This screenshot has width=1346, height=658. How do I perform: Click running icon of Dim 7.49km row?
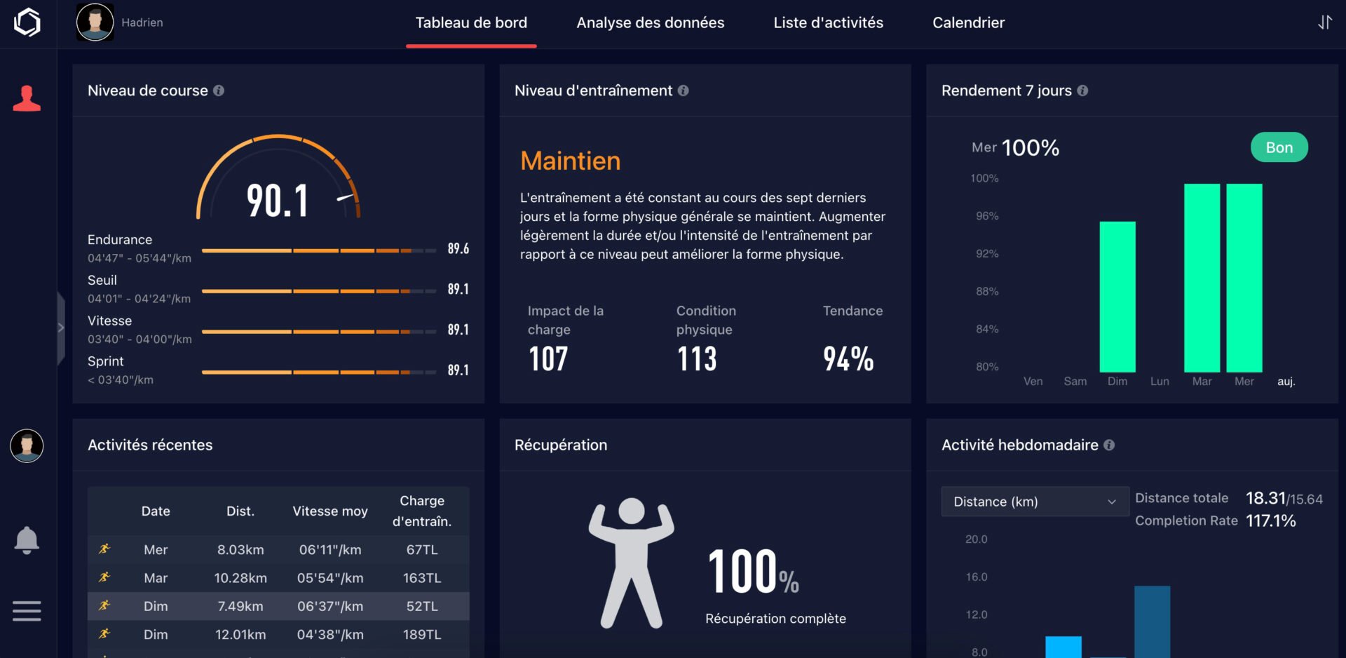pyautogui.click(x=104, y=605)
